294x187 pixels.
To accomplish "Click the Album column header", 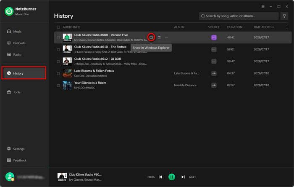I will (179, 27).
